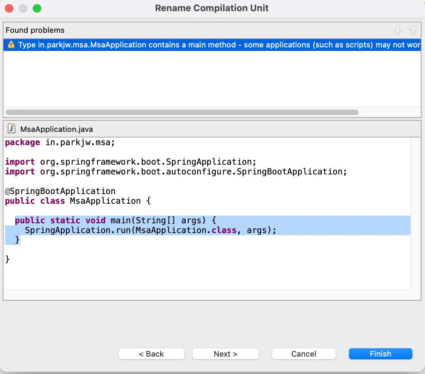Minimize the dialog with the gray button

tap(23, 8)
